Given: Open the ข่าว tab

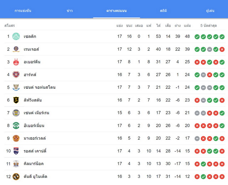Looking at the screenshot, I should coord(70,11).
